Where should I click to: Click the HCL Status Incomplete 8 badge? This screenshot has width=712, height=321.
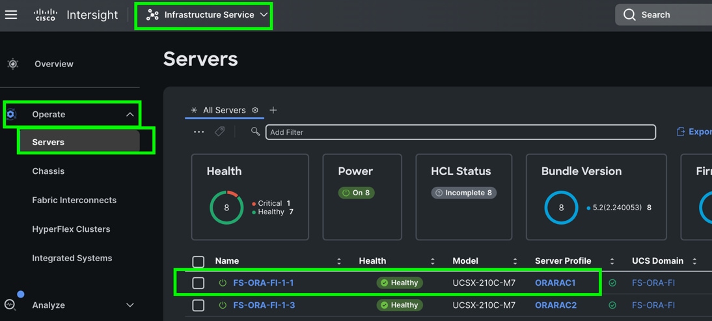[463, 193]
